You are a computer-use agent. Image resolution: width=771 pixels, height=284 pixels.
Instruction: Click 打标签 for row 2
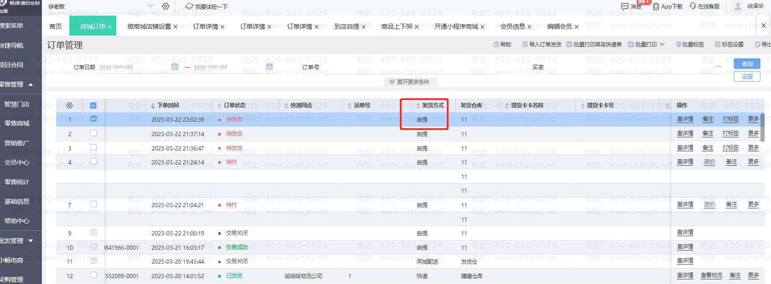[730, 134]
